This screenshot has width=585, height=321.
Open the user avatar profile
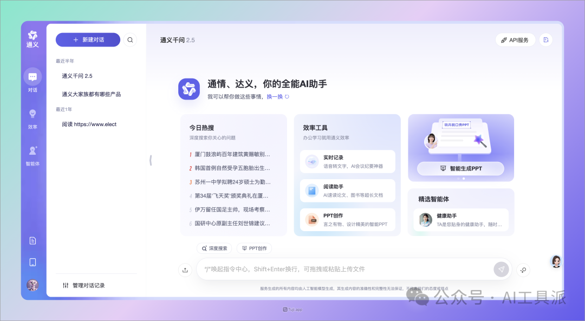click(x=33, y=285)
